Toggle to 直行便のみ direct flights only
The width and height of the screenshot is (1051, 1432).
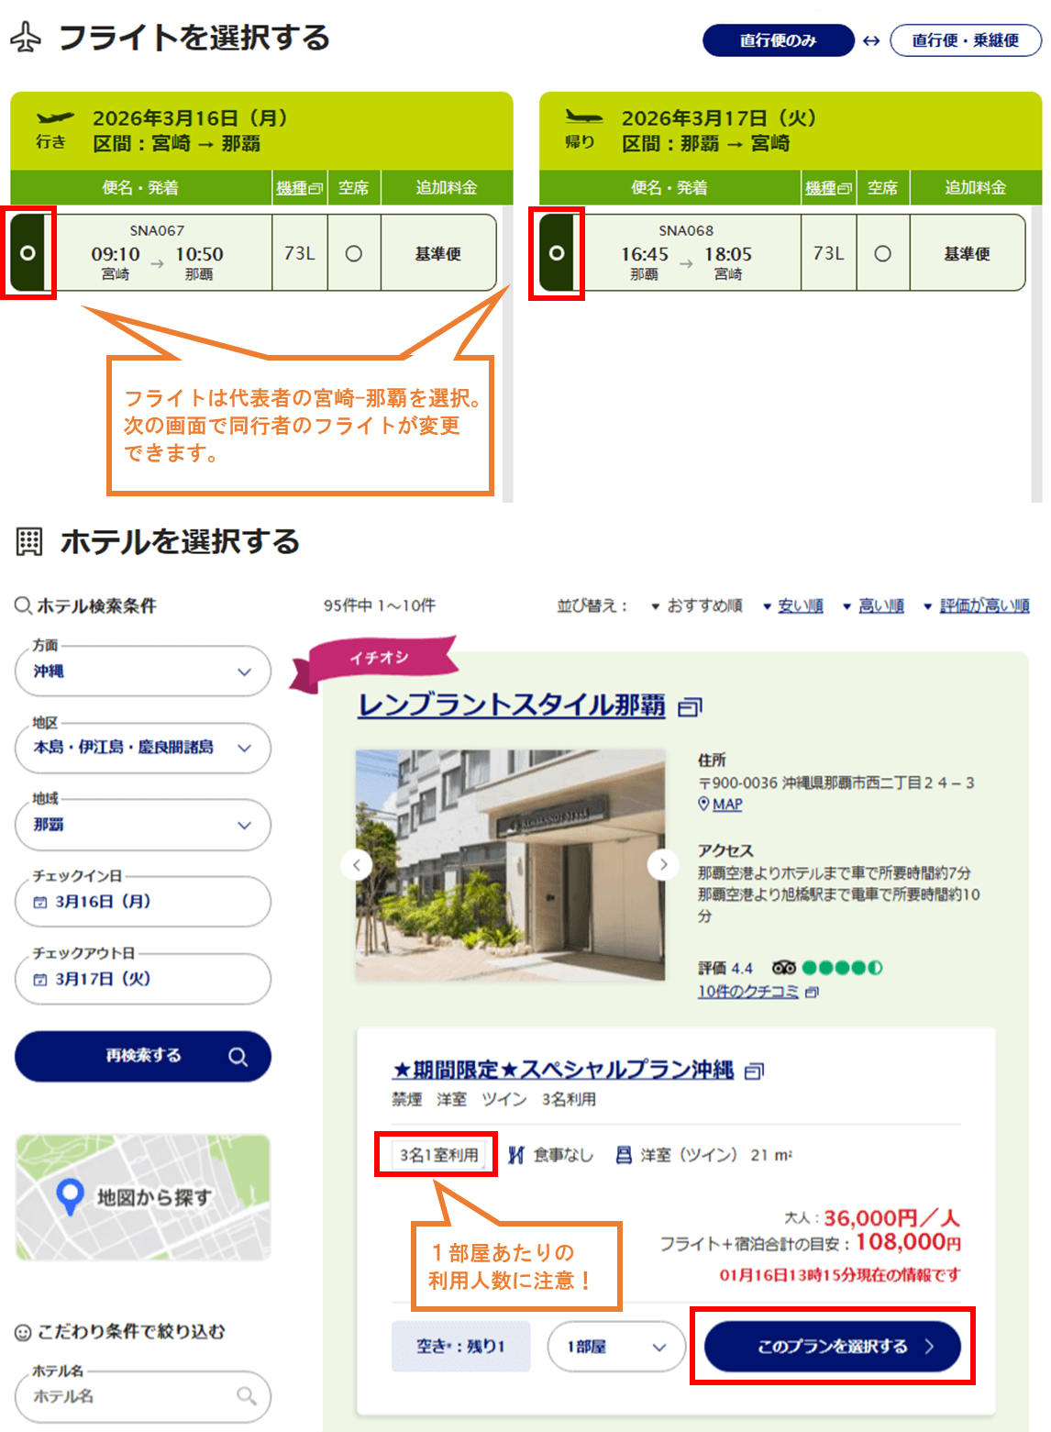(778, 40)
